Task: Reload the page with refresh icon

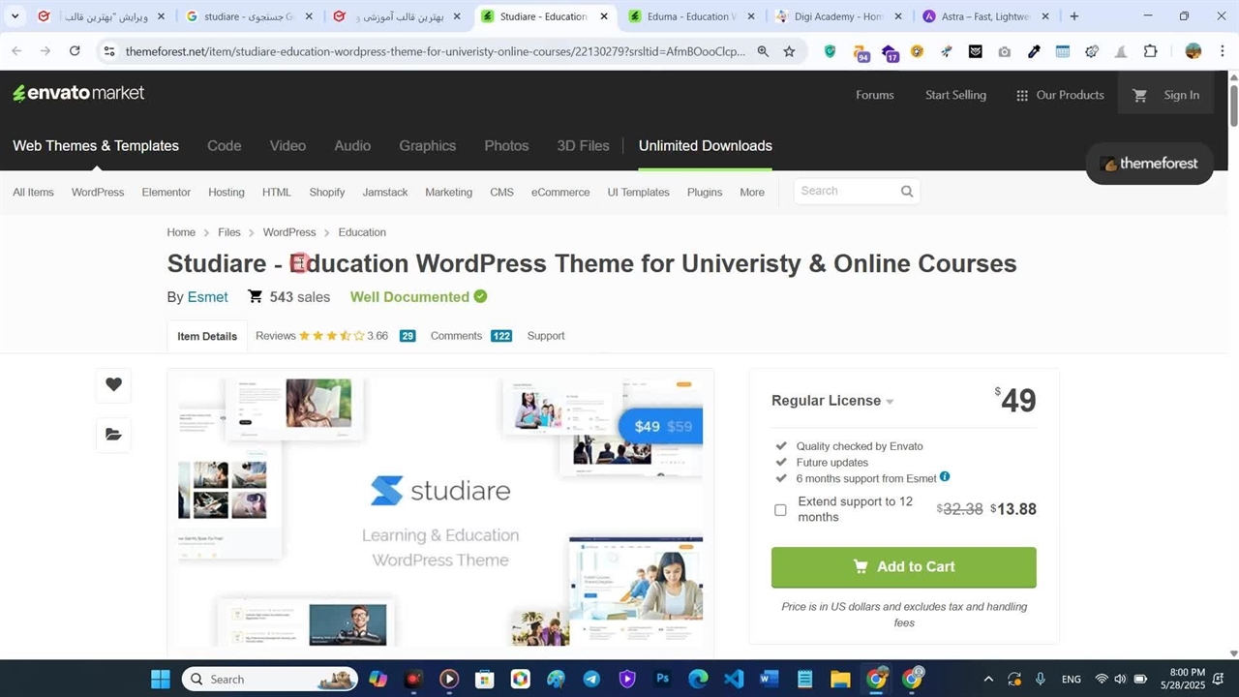Action: [75, 51]
